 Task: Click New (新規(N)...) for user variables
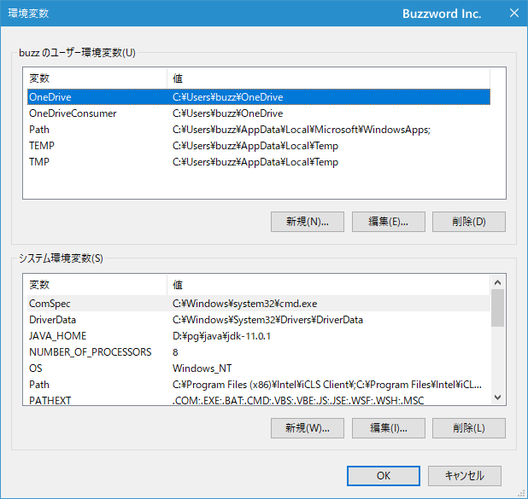[307, 222]
